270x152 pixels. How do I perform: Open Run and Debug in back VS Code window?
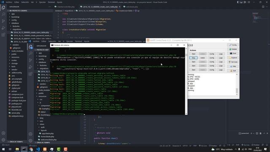[3, 28]
